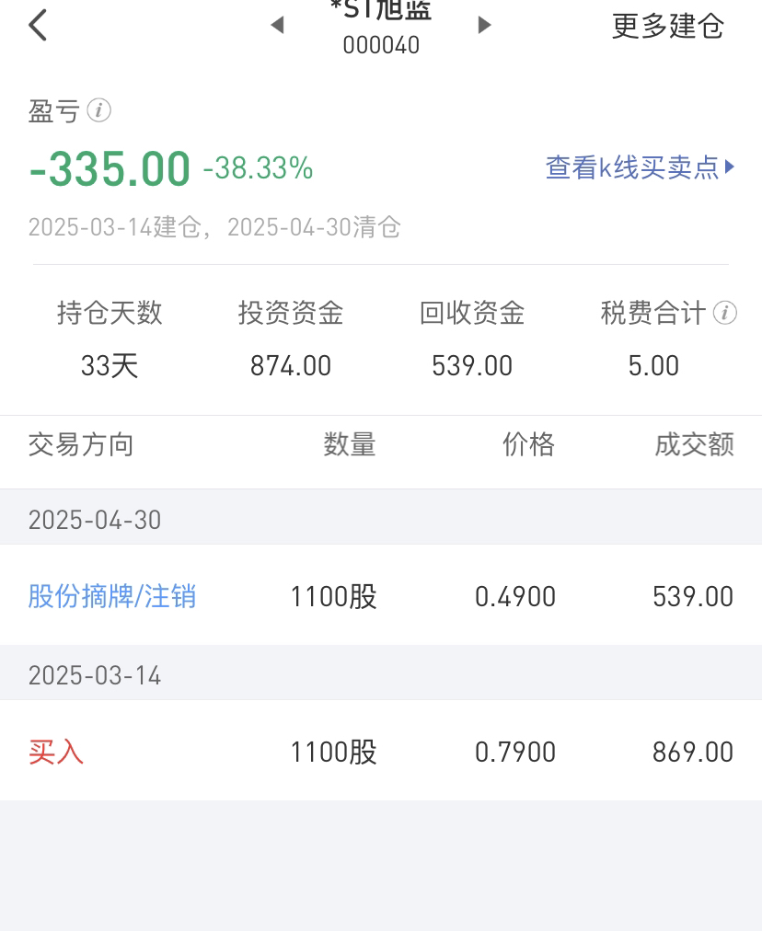Tap 成交额 column header
The height and width of the screenshot is (931, 762).
click(x=695, y=444)
